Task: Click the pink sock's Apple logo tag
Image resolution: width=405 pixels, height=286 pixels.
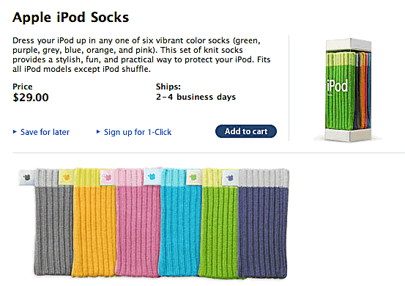Action: point(108,177)
